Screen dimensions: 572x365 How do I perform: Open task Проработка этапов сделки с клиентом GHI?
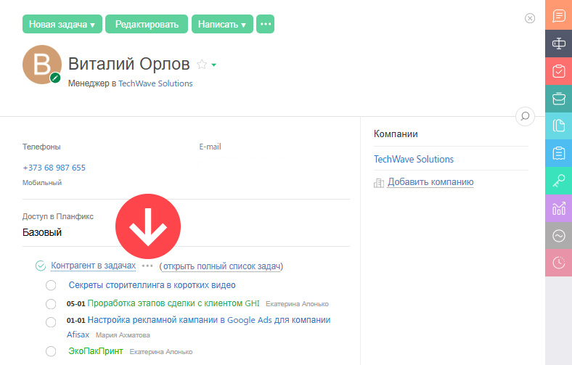[173, 303]
